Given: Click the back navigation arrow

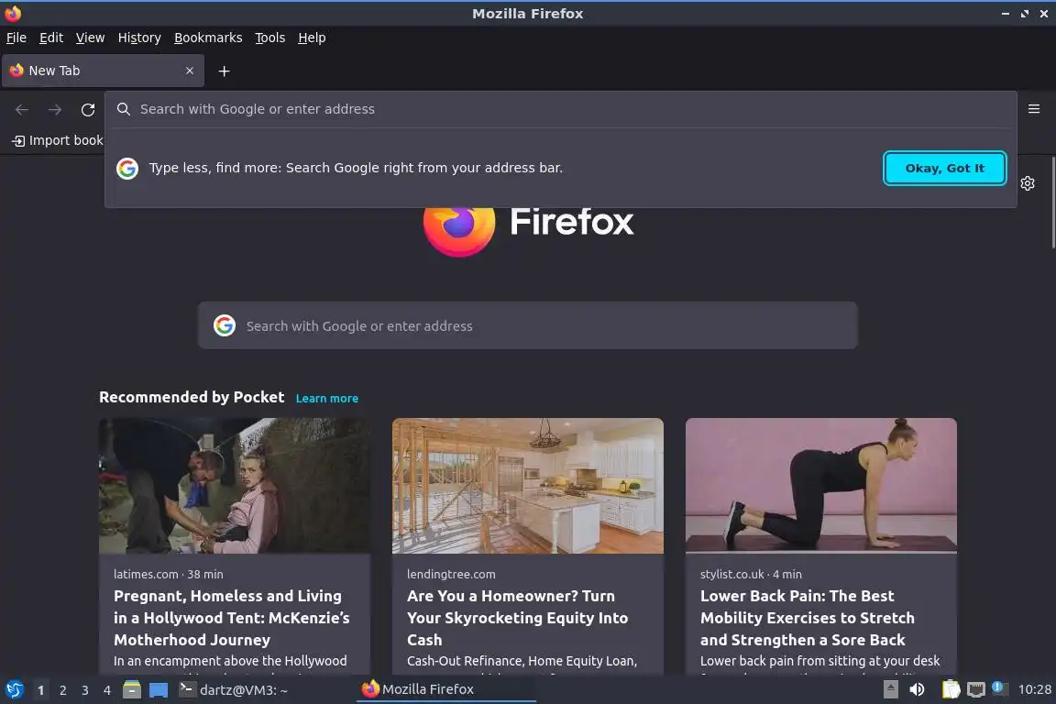Looking at the screenshot, I should 22,110.
